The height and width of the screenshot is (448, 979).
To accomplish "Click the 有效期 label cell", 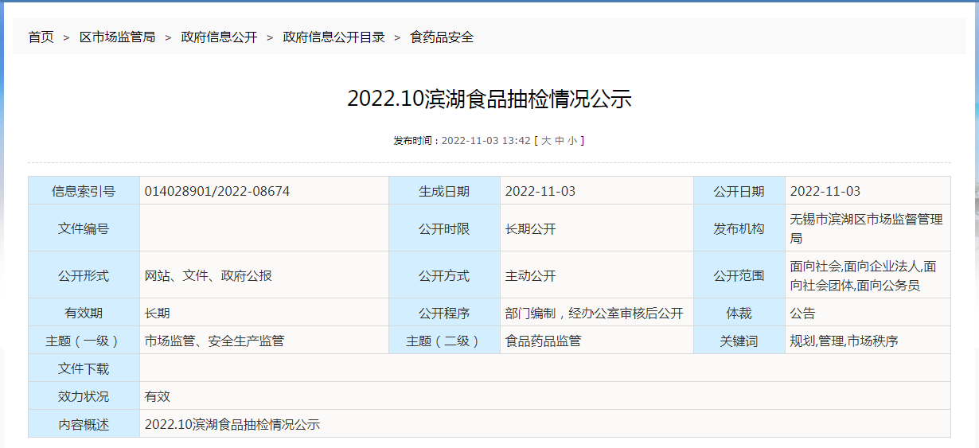I will tap(84, 313).
